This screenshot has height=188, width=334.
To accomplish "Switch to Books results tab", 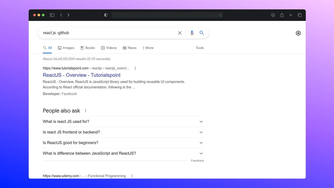I will click(x=88, y=48).
